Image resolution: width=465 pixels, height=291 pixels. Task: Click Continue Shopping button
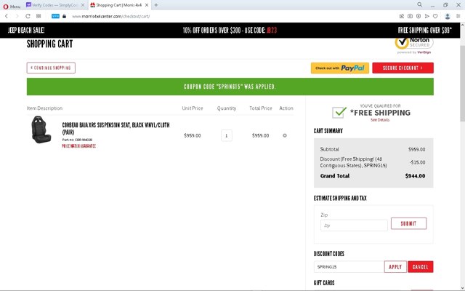tap(51, 68)
